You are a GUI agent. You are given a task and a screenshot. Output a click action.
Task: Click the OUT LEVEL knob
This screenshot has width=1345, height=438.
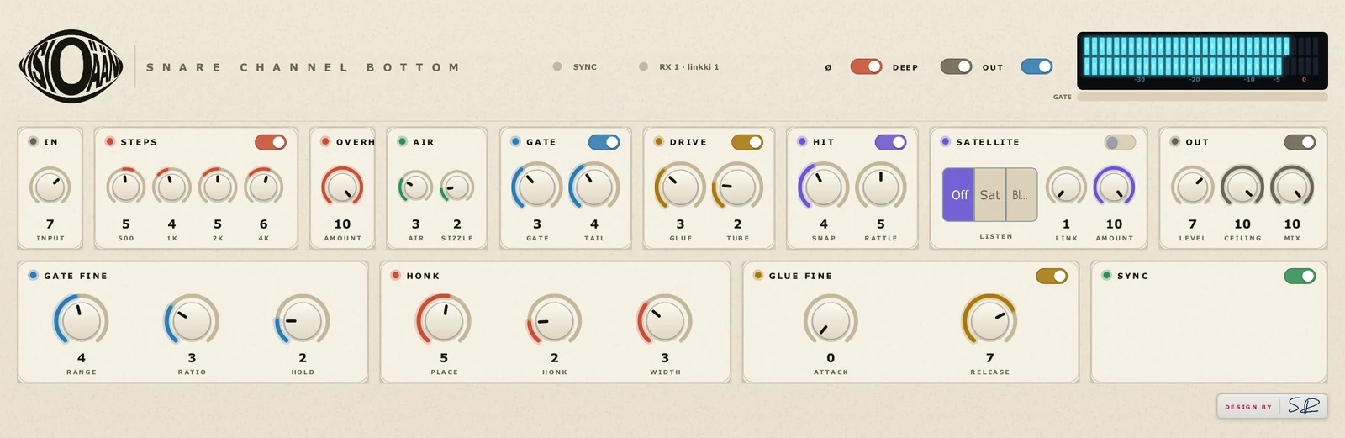1192,187
